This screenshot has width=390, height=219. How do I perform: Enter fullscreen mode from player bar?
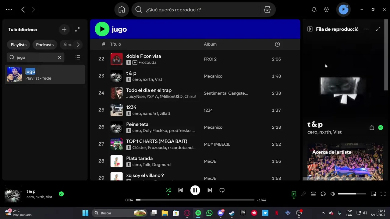tap(383, 194)
